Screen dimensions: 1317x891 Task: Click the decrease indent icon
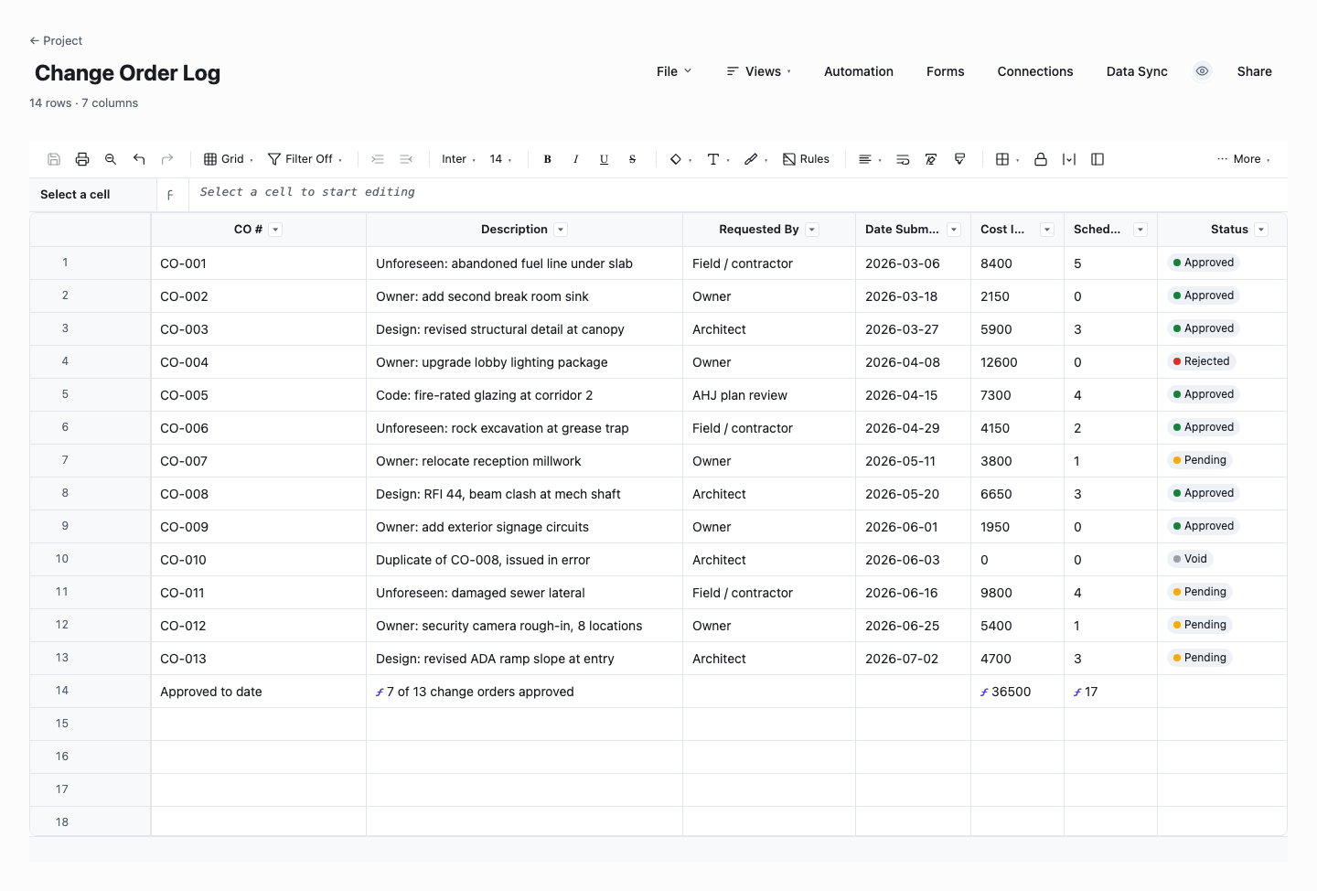tap(406, 159)
